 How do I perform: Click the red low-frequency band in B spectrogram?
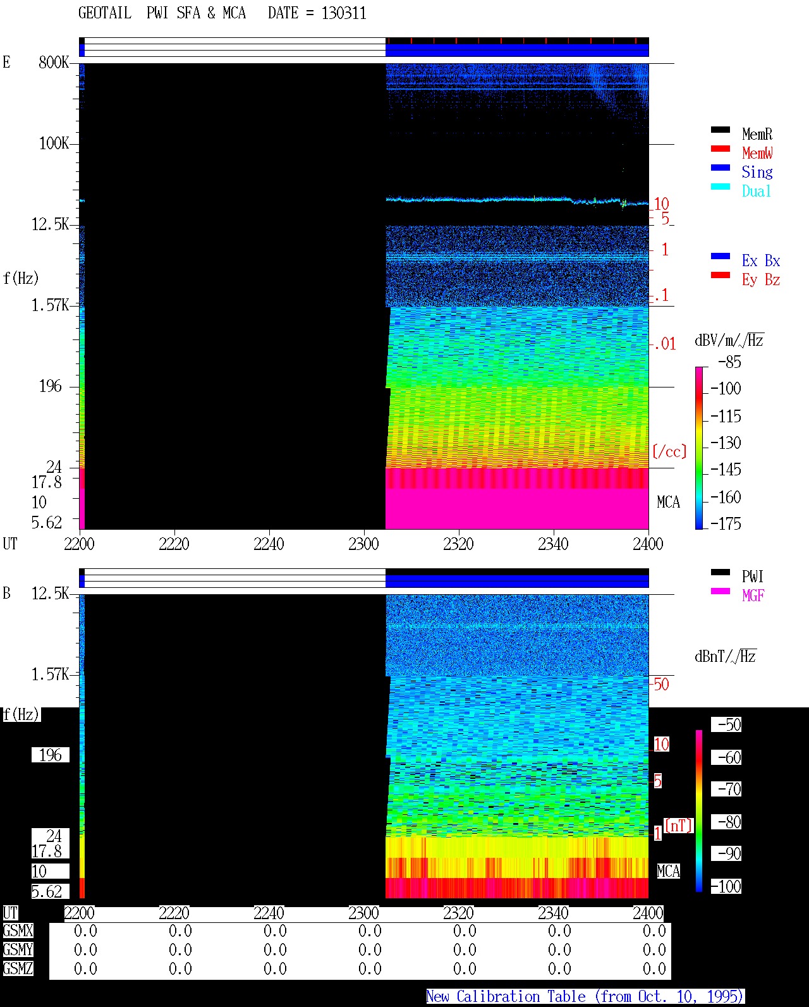point(517,888)
